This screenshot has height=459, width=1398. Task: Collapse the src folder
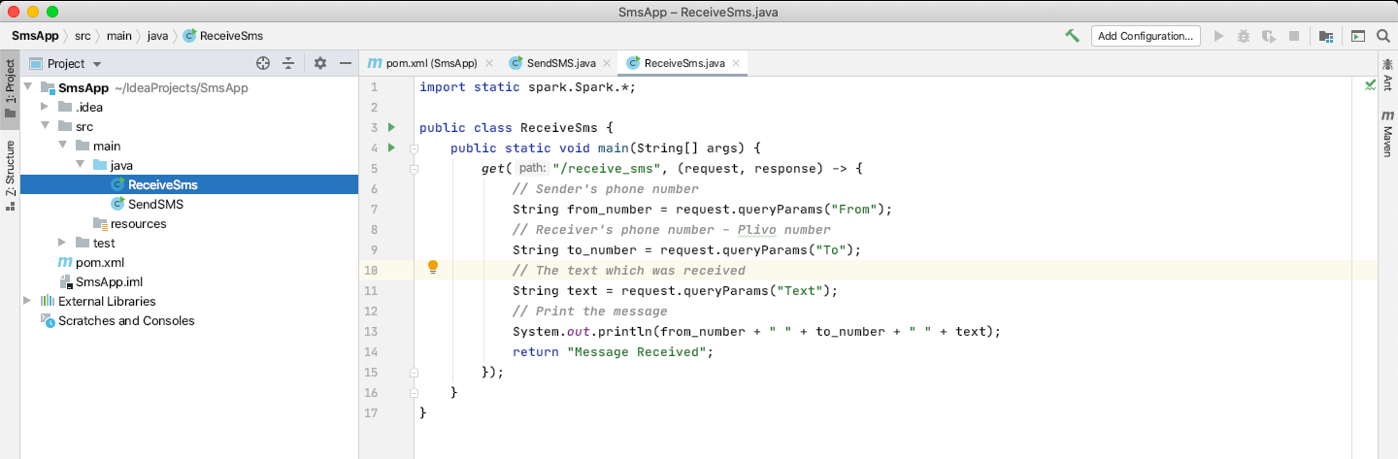[x=45, y=126]
